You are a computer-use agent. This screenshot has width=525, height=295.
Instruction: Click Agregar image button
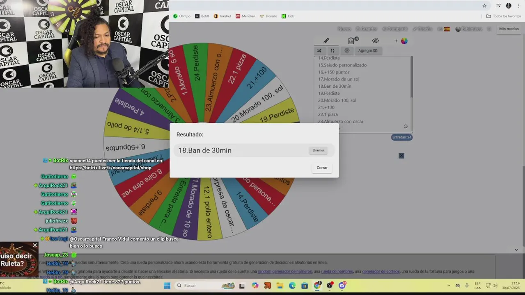pos(367,51)
